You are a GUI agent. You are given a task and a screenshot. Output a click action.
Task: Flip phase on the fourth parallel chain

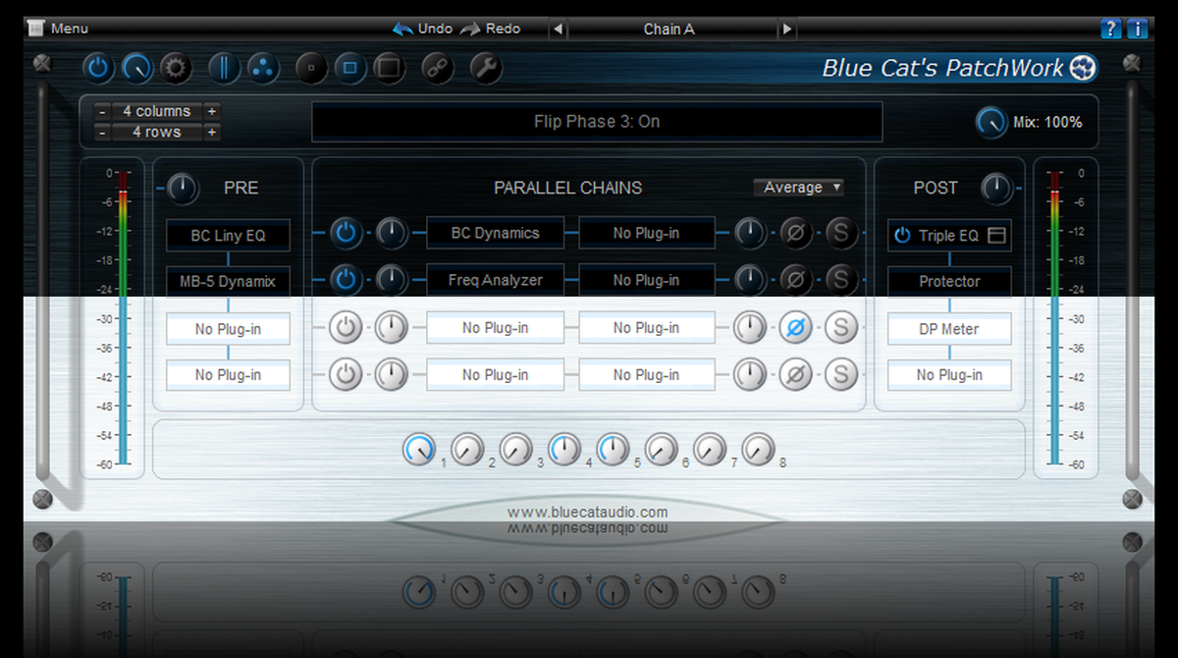click(796, 374)
